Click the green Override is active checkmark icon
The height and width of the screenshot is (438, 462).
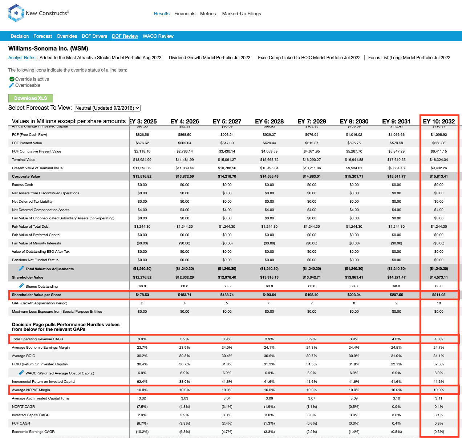click(12, 79)
